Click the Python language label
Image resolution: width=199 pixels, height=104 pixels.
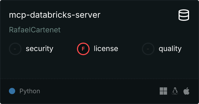coord(30,91)
